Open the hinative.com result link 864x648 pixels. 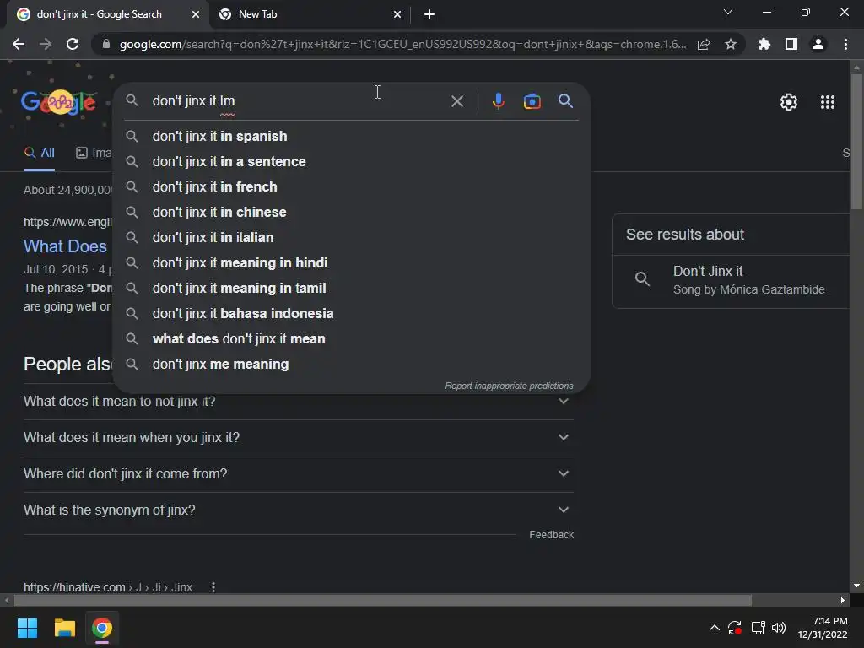tap(108, 587)
